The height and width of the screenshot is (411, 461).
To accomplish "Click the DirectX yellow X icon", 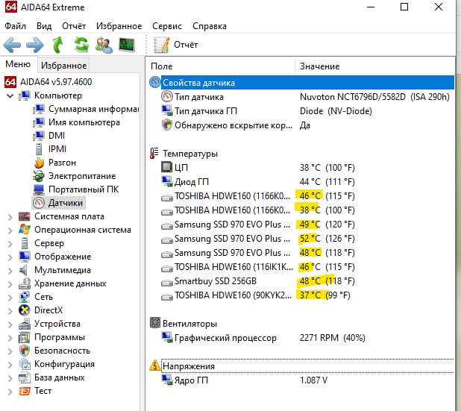I will (25, 310).
